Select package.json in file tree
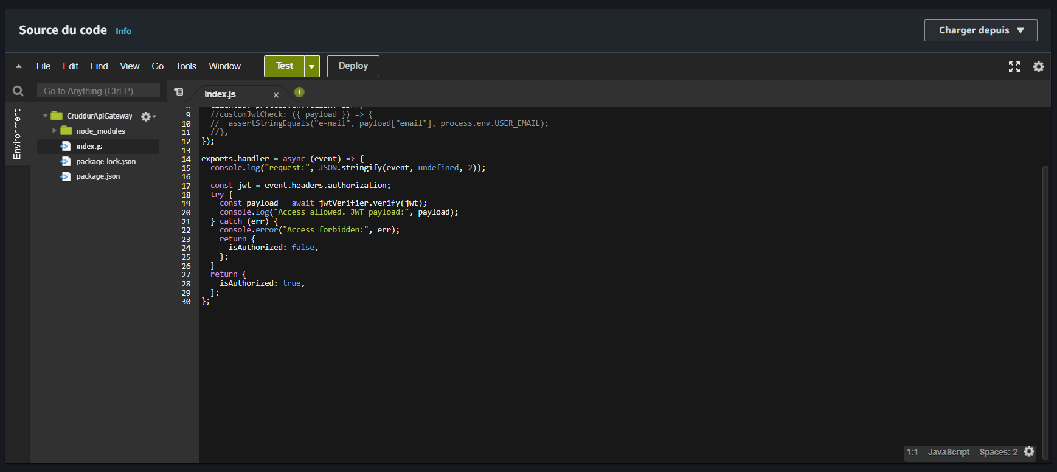The image size is (1057, 472). [98, 176]
